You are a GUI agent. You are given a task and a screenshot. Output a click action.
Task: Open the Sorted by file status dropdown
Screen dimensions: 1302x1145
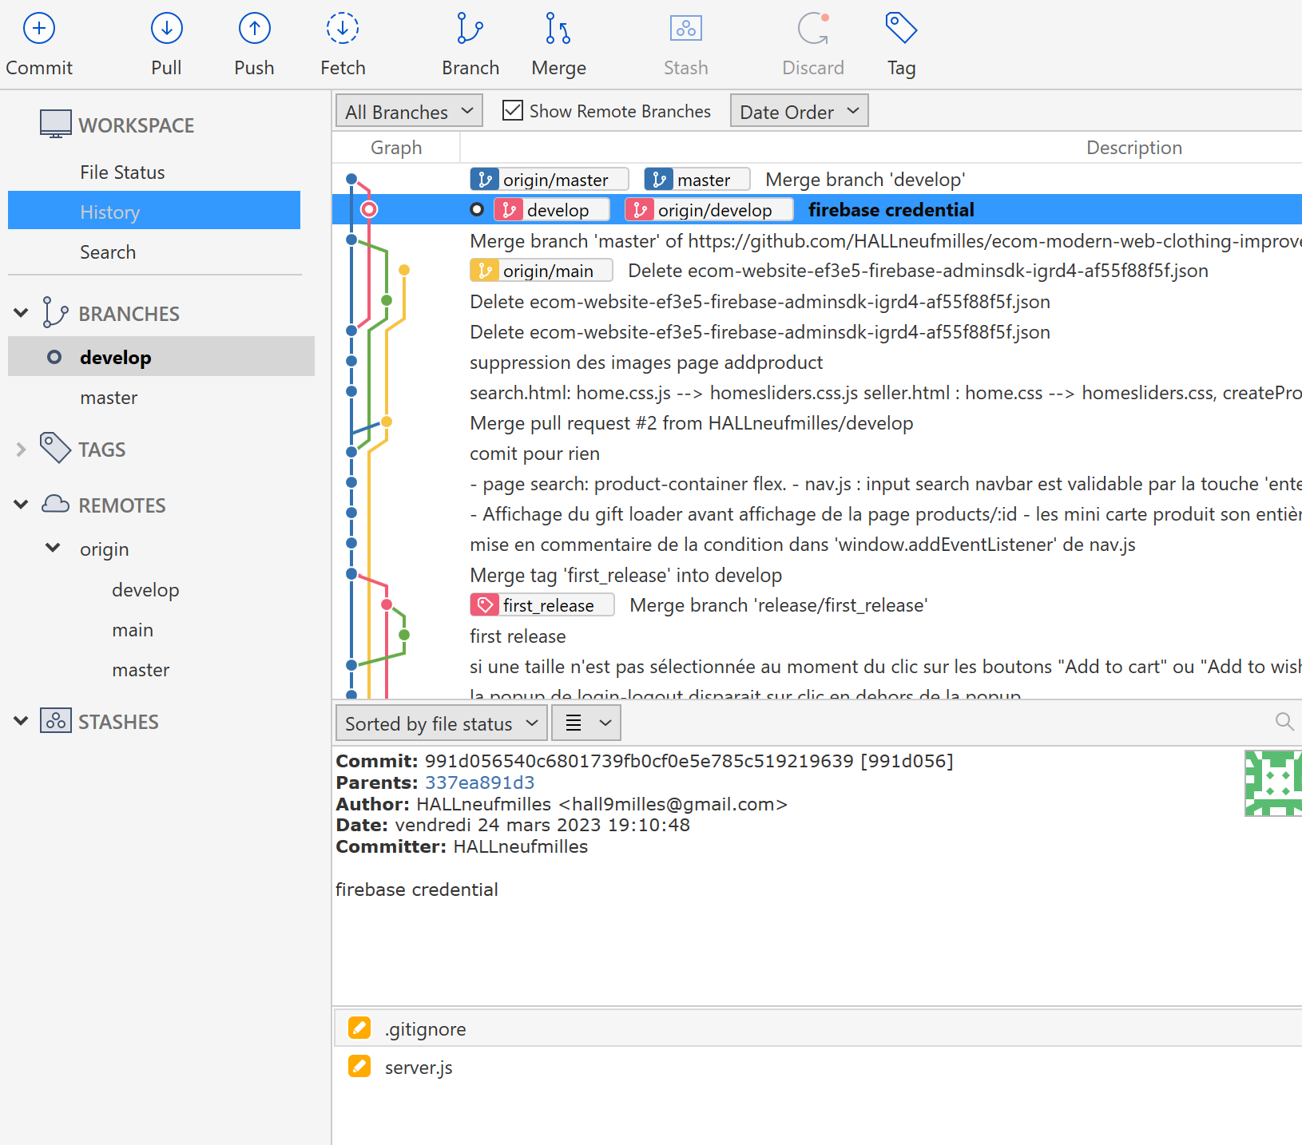tap(440, 723)
